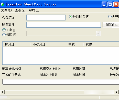Image resolution: width=119 pixels, height=100 pixels.
Task: Expand the partition dropdown arrow
Action: click(x=99, y=34)
